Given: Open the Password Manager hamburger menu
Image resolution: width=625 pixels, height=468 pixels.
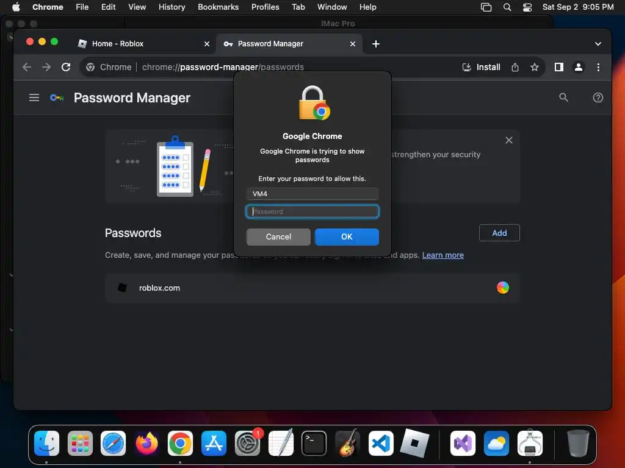Looking at the screenshot, I should click(34, 97).
